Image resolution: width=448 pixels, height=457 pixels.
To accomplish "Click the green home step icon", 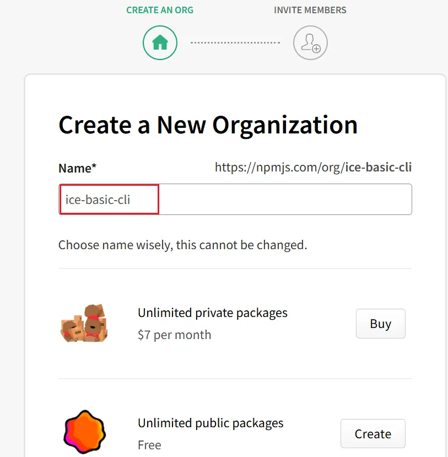I will tap(160, 42).
